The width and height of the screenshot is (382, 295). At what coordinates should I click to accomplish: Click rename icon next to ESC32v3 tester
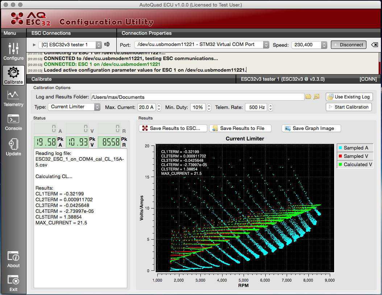[107, 44]
